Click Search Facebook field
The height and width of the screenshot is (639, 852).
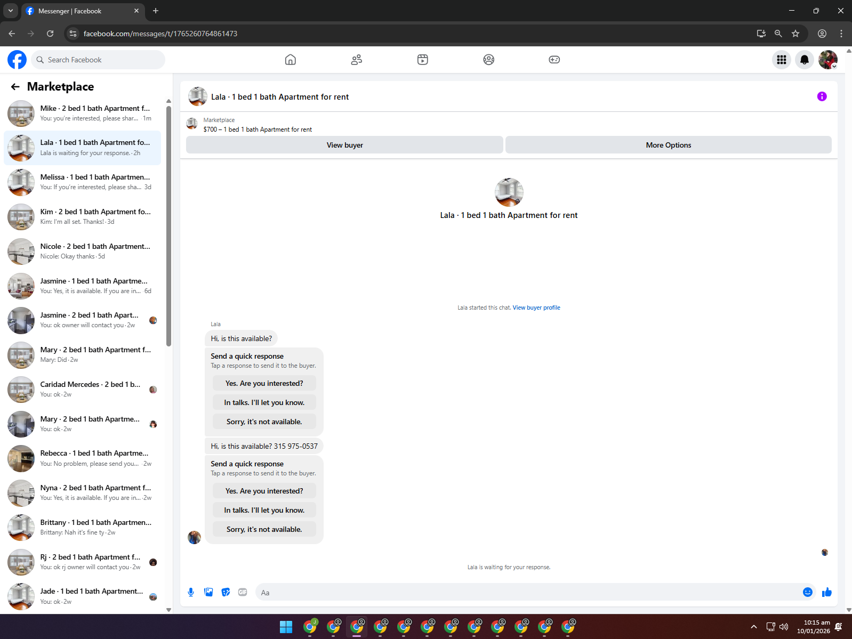point(98,60)
